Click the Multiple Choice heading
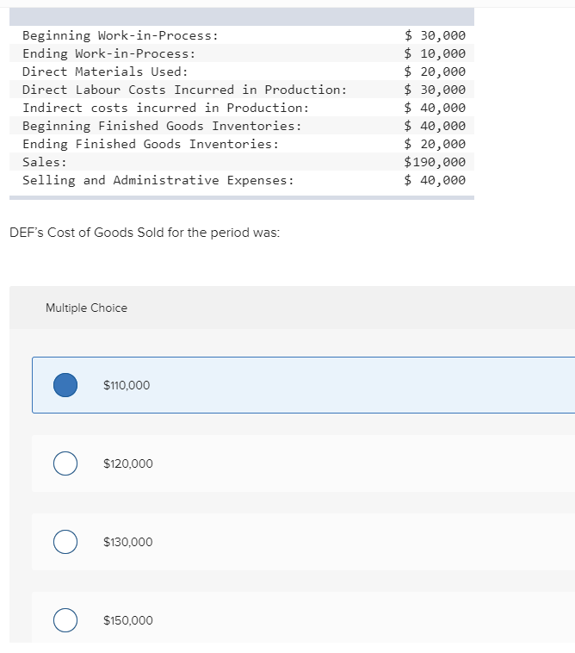This screenshot has width=575, height=653. pyautogui.click(x=86, y=308)
